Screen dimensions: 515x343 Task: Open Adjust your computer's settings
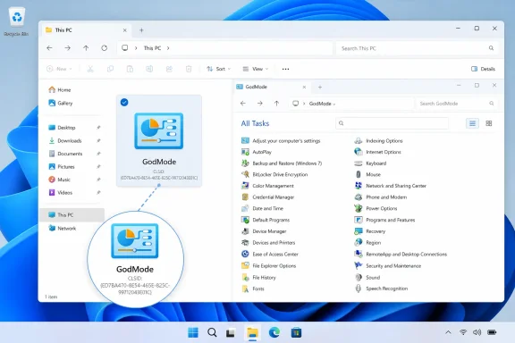click(281, 141)
